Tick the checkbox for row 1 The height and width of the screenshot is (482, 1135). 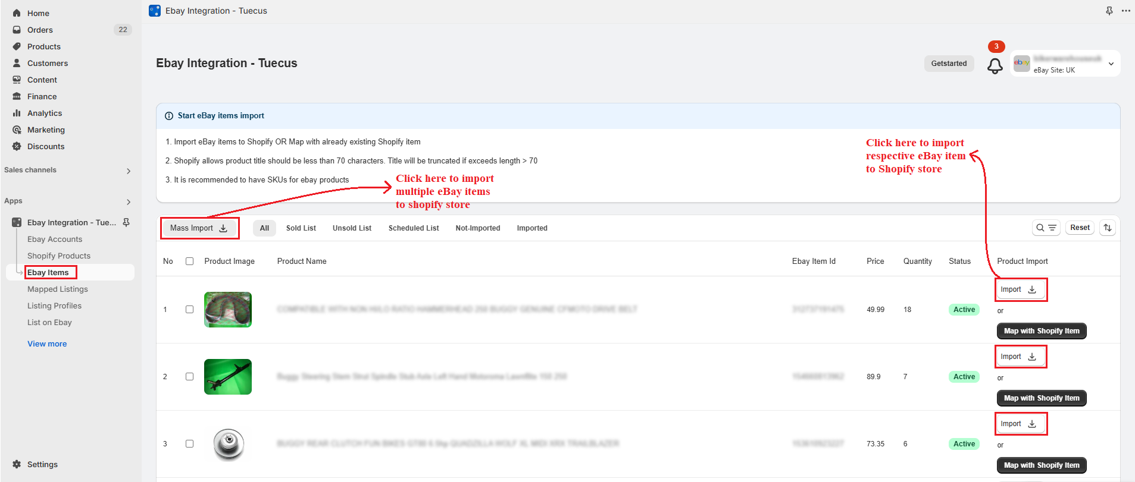click(189, 309)
